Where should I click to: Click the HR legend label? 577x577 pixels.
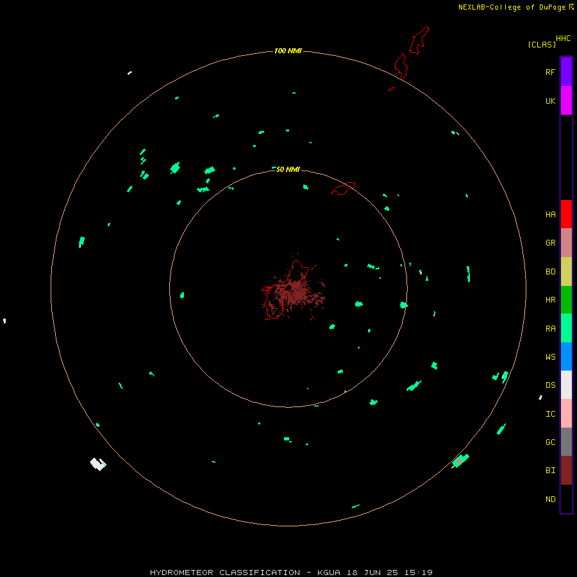[x=550, y=300]
